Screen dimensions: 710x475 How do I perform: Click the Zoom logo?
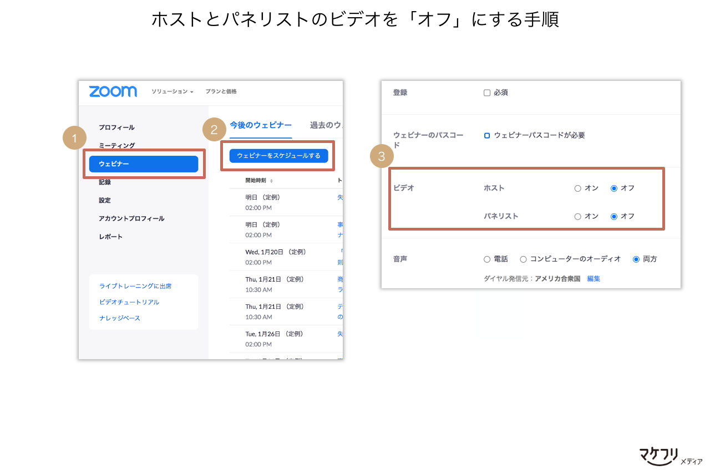[x=113, y=91]
